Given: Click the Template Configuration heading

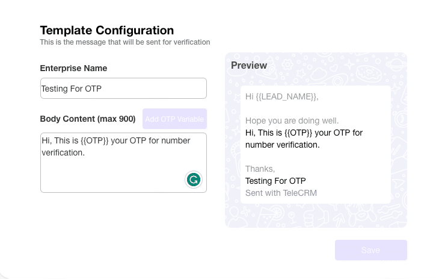Looking at the screenshot, I should 106,30.
